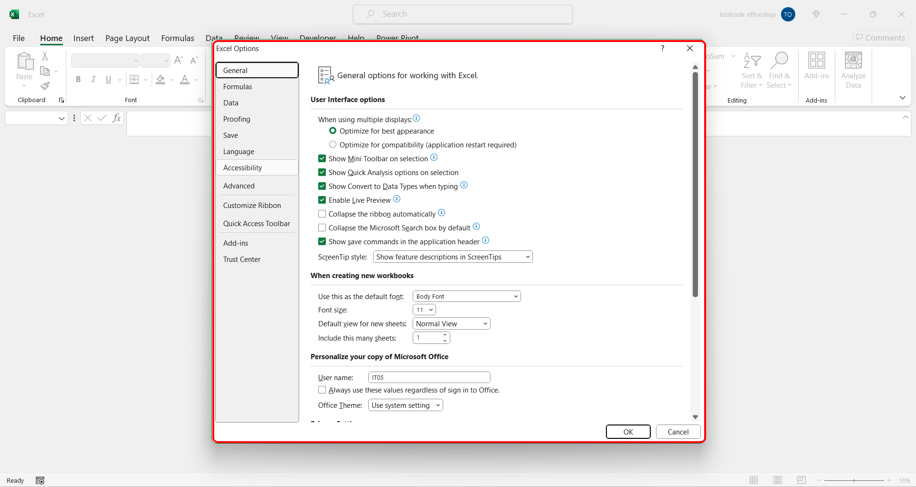This screenshot has height=487, width=916.
Task: Open the default font Body Font dropdown
Action: point(467,296)
